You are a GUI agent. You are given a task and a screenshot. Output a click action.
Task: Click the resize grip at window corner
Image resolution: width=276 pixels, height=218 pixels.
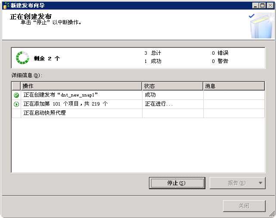(x=272, y=214)
